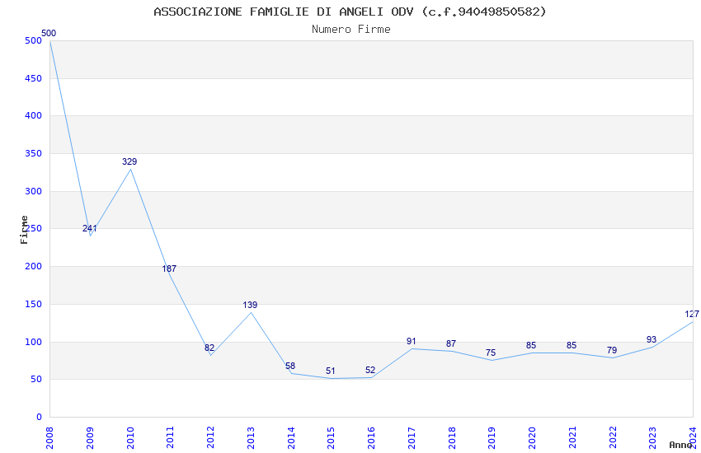Click the x-axis year 2022
The width and height of the screenshot is (701, 453).
613,437
